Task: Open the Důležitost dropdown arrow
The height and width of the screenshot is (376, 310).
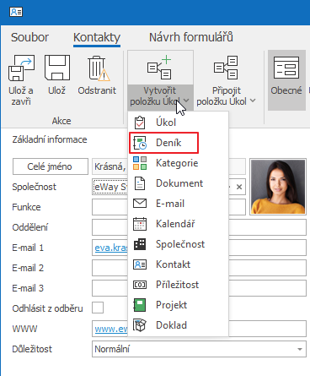Action: pyautogui.click(x=300, y=349)
